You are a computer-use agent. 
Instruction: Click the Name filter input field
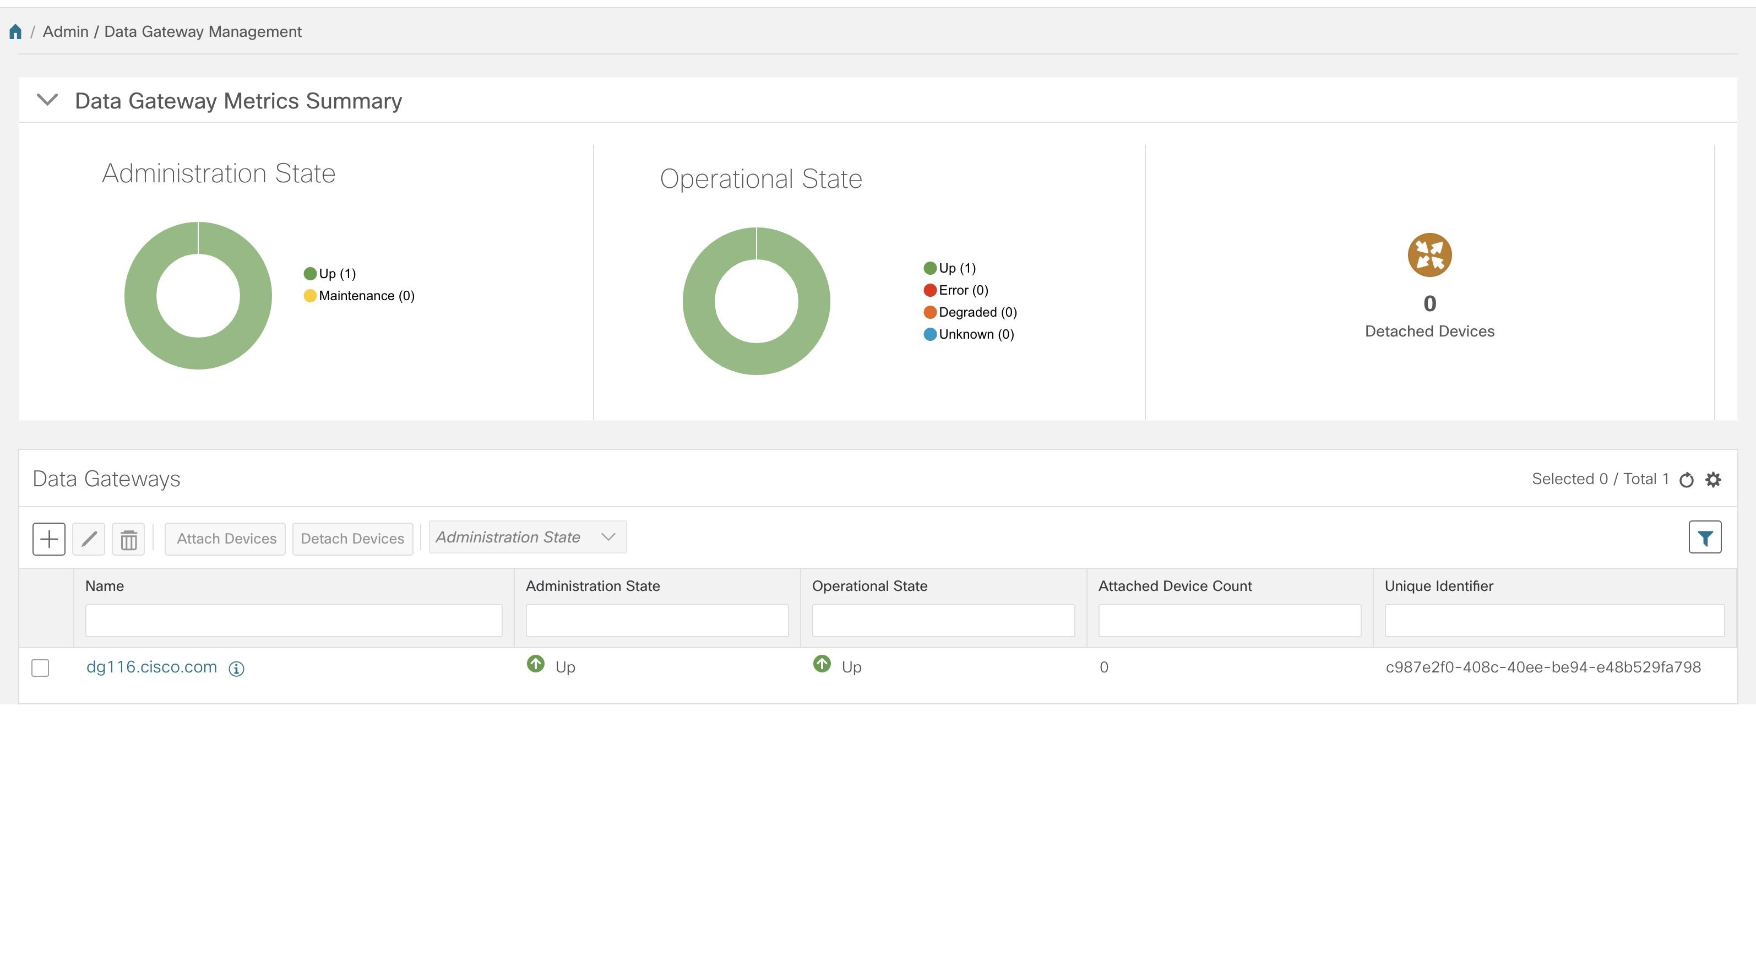[x=293, y=620]
